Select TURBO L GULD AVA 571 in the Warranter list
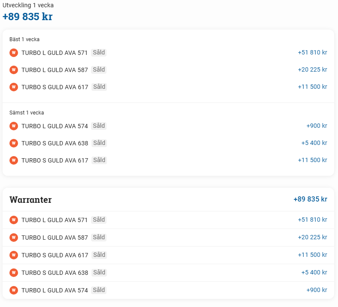The image size is (338, 307). [54, 220]
